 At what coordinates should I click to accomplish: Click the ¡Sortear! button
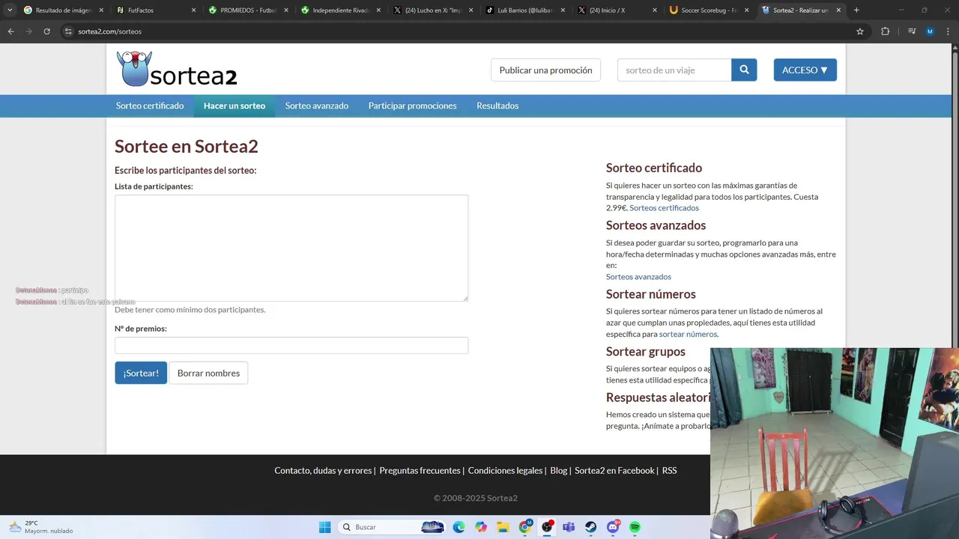tap(141, 373)
